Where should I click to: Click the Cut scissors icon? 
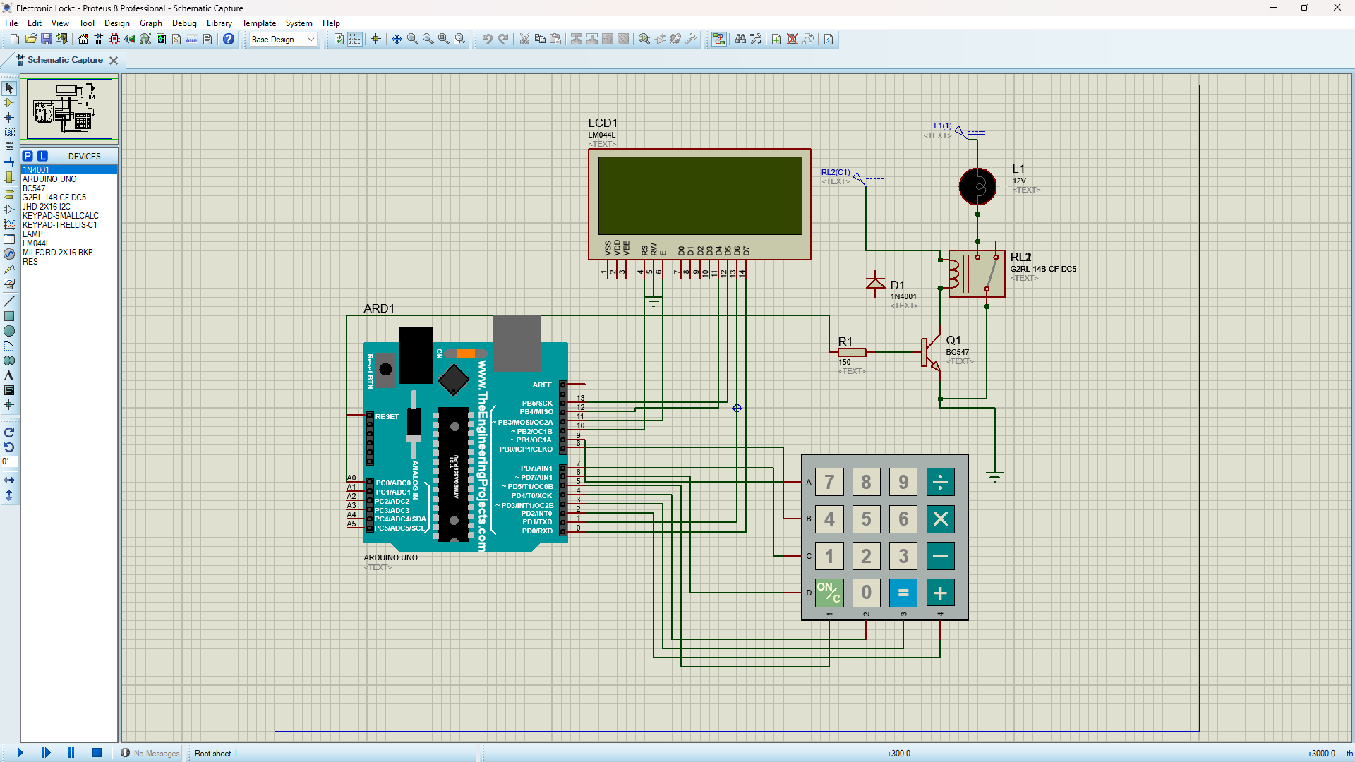coord(524,39)
